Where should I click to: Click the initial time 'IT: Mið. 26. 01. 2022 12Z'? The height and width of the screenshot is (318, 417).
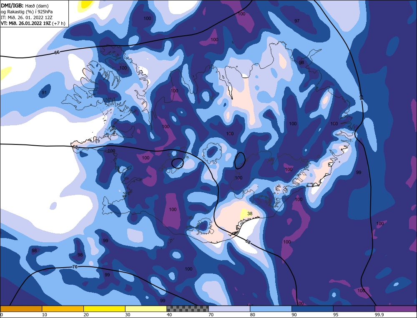pos(27,17)
